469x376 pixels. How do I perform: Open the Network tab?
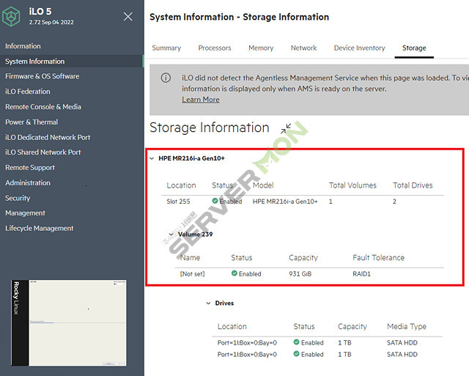(303, 48)
